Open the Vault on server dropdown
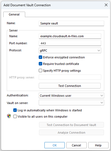The image size is (111, 151). 71,103
